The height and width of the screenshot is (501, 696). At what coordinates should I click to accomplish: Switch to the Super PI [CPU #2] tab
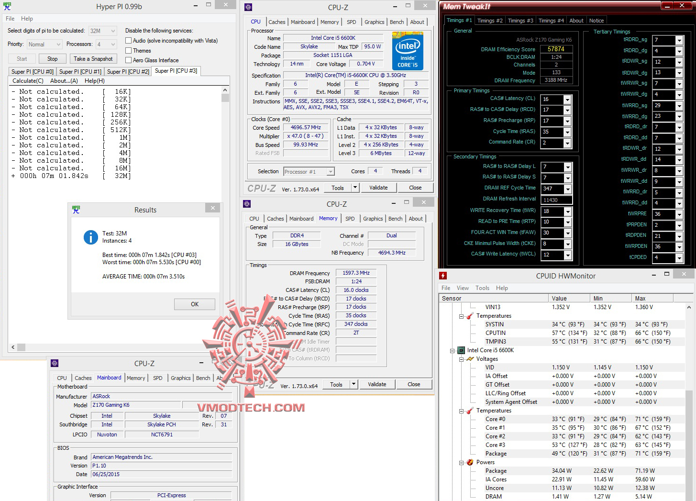point(128,72)
